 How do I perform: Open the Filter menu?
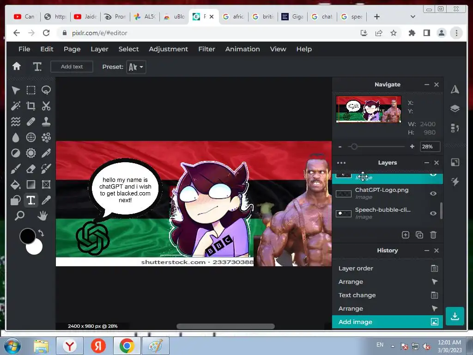(206, 49)
